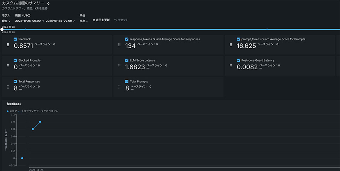The width and height of the screenshot is (340, 171).
Task: Toggle the Total Prompts checkbox
Action: pyautogui.click(x=127, y=82)
